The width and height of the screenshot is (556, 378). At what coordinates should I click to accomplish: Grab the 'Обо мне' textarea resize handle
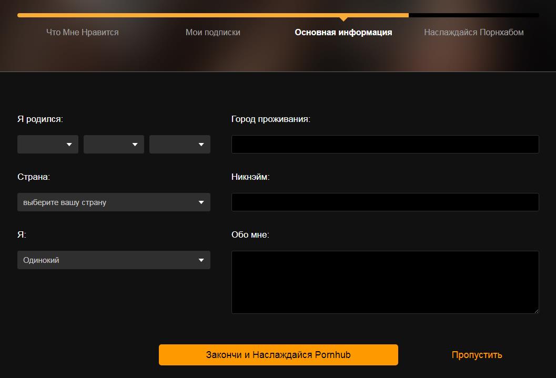(x=536, y=311)
